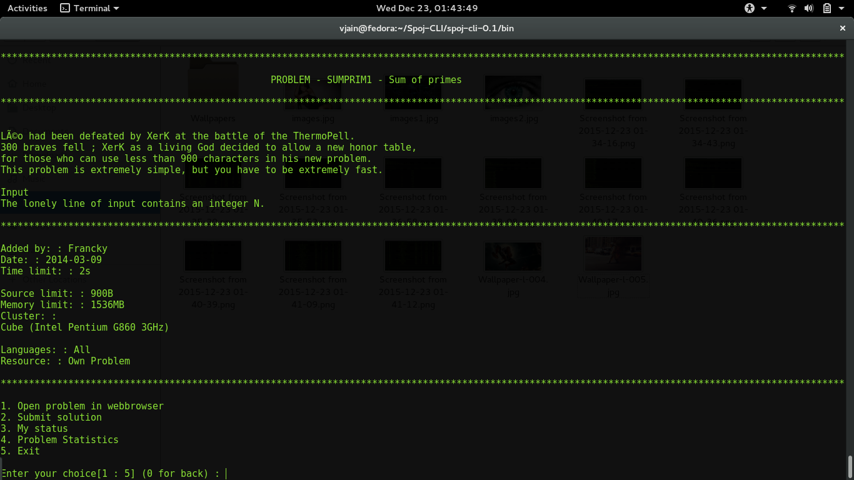Click the terminal window title bar text

(427, 28)
